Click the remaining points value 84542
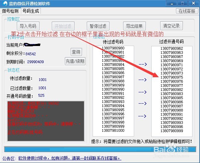Viewport: 200px width, 163px height. [31, 54]
